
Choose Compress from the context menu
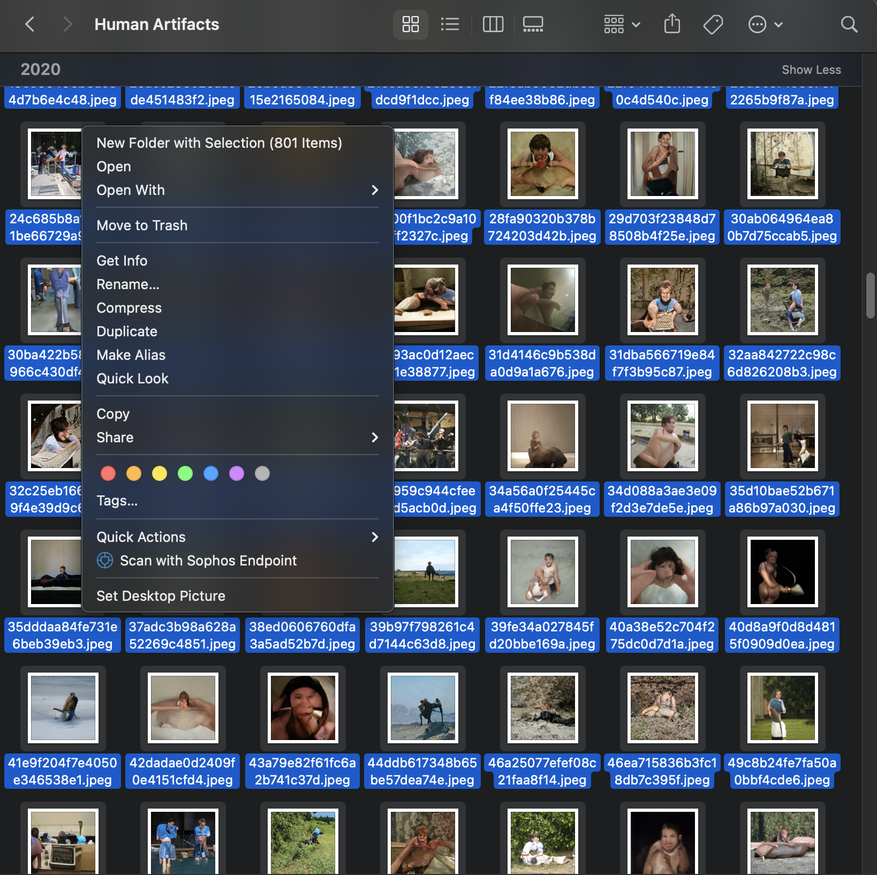129,308
